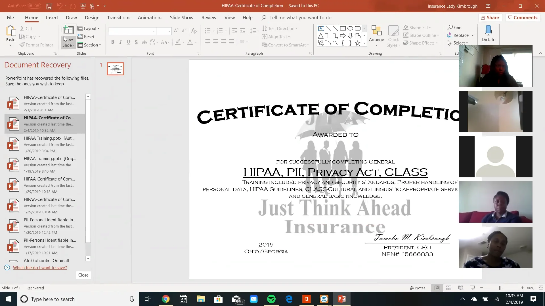Open 'Which file do I want to save?' link
Screen dimensions: 545x306
[40, 268]
